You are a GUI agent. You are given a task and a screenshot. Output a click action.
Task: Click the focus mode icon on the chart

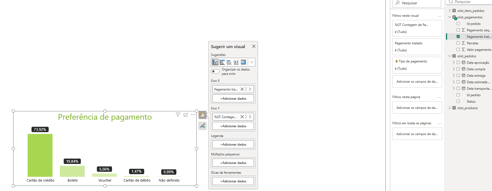[185, 115]
